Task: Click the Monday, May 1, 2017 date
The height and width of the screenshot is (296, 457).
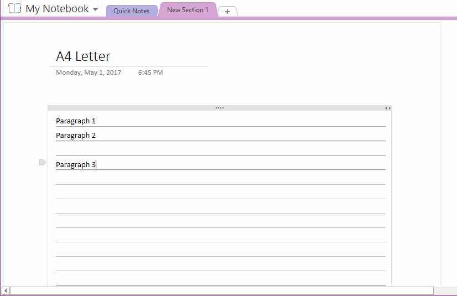Action: coord(89,72)
